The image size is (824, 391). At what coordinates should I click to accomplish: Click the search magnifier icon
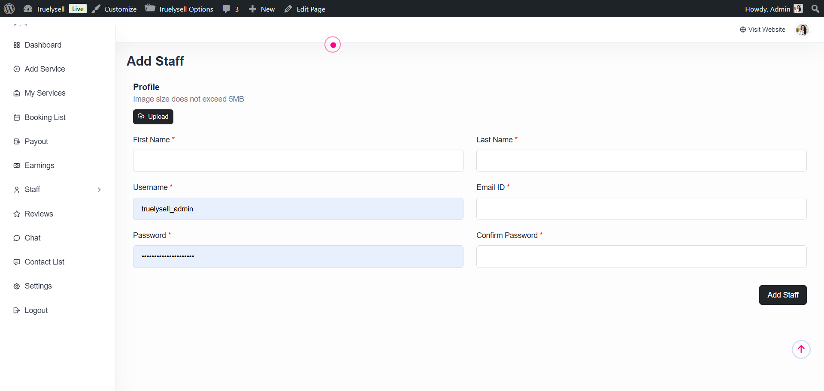tap(815, 9)
